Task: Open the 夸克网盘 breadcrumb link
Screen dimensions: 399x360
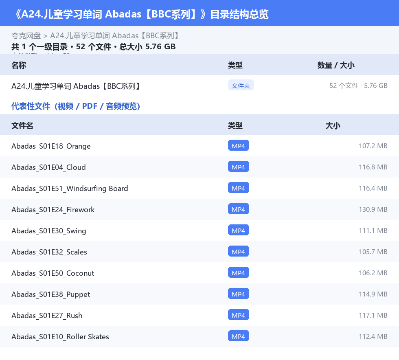Action: coord(26,36)
